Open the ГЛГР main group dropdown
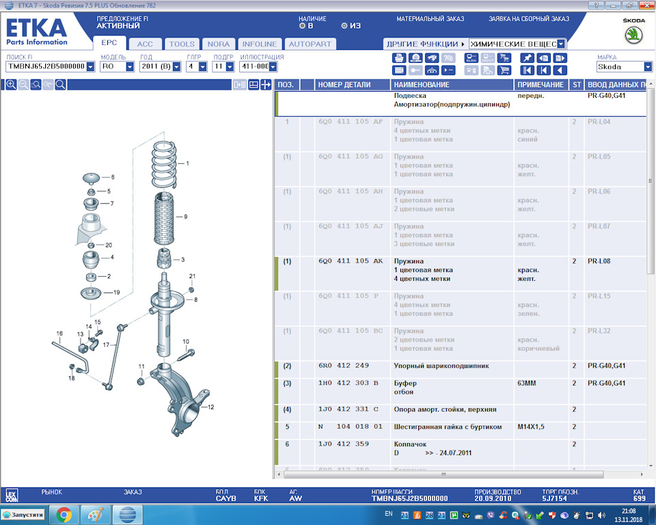Viewport: 656px width, 525px height. point(202,66)
